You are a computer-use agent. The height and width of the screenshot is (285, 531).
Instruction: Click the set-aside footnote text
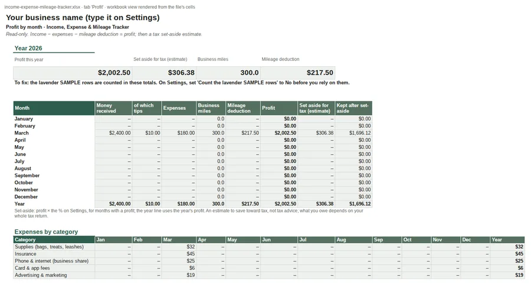189,213
